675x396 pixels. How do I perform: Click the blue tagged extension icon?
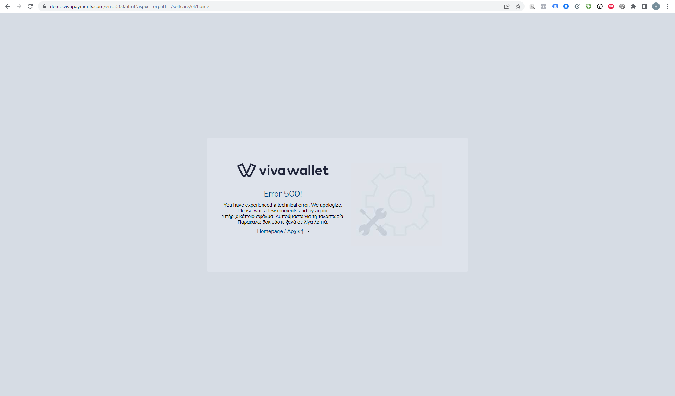pyautogui.click(x=554, y=6)
